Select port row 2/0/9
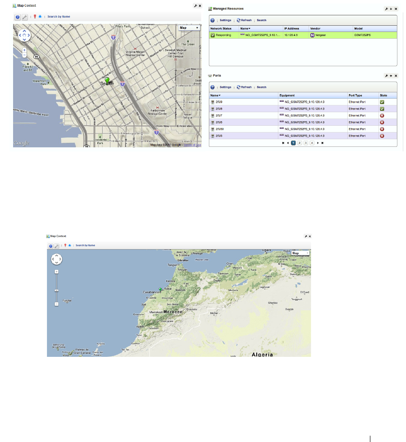Viewport: 406px width, 442px height. (x=303, y=102)
